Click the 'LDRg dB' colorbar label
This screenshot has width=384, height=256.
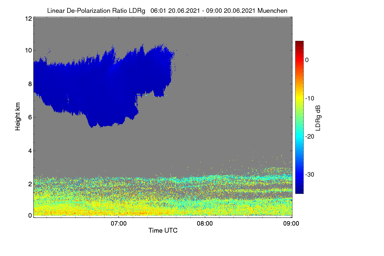coord(318,118)
